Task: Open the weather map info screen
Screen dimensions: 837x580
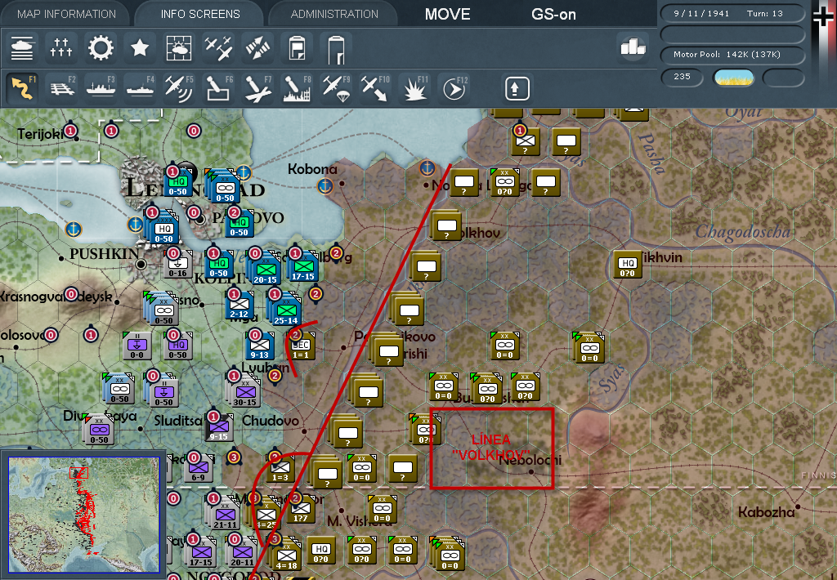Action: (x=179, y=48)
